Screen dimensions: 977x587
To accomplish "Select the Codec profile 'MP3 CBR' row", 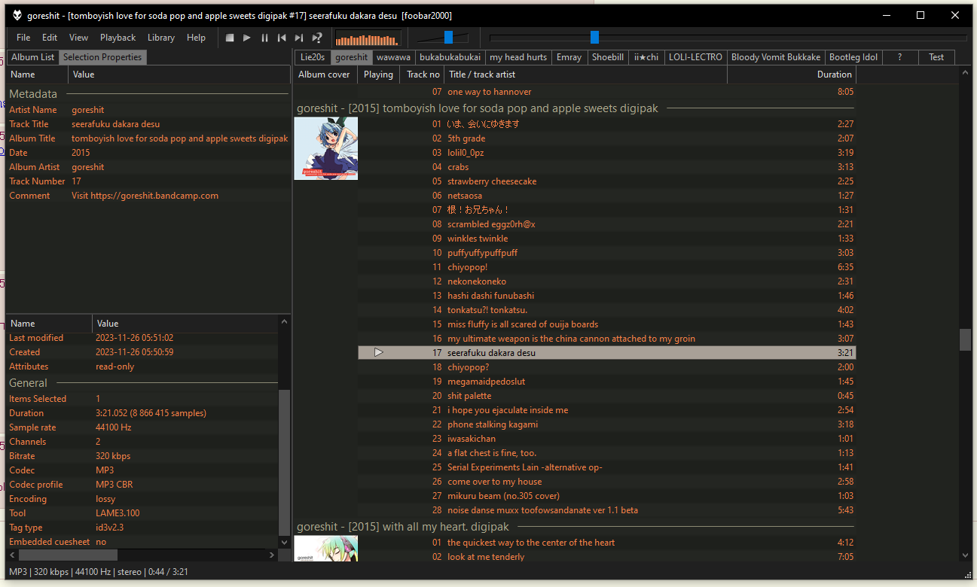I will coord(142,485).
